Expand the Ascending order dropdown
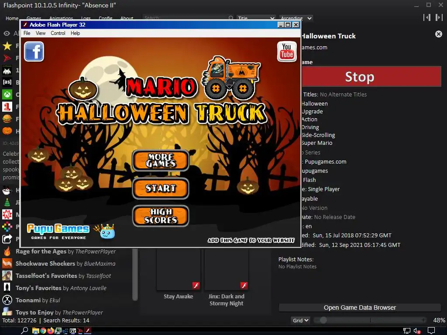This screenshot has height=335, width=447. point(296,18)
